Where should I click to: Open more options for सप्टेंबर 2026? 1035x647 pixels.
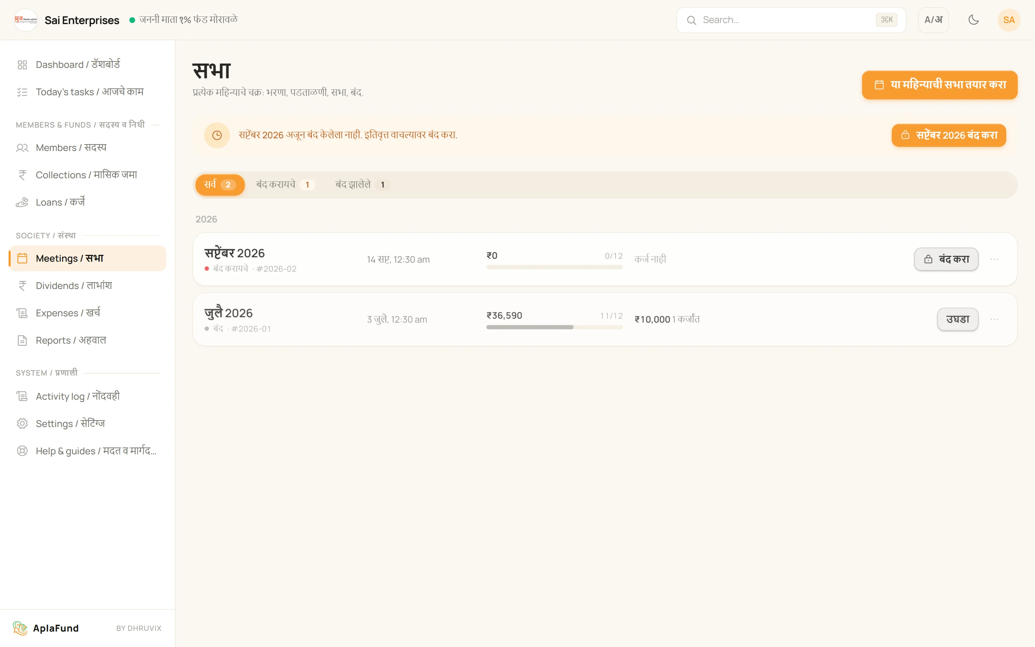click(994, 259)
